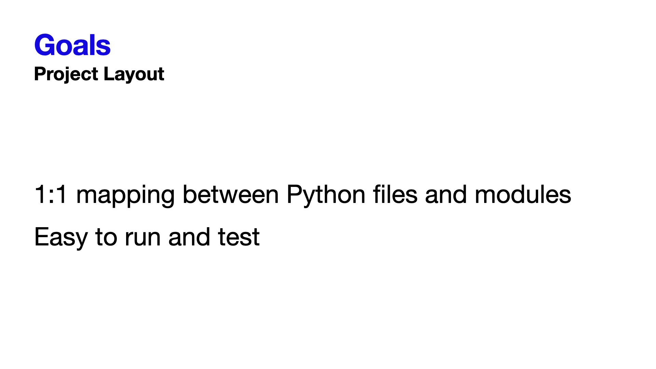The width and height of the screenshot is (656, 369).
Task: Select the word Easy
Action: 61,238
